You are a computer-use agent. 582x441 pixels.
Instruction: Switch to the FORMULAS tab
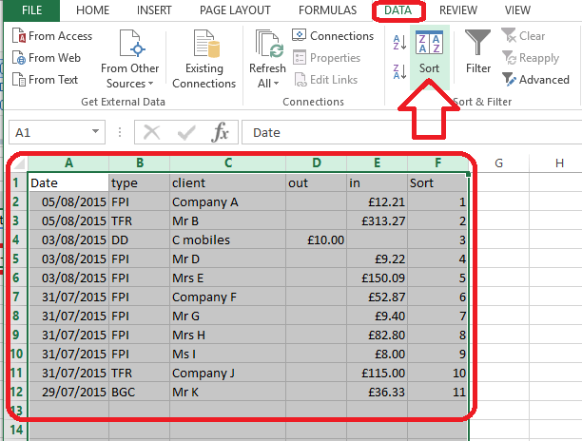327,10
